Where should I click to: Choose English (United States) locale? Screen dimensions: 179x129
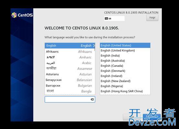click(x=125, y=45)
